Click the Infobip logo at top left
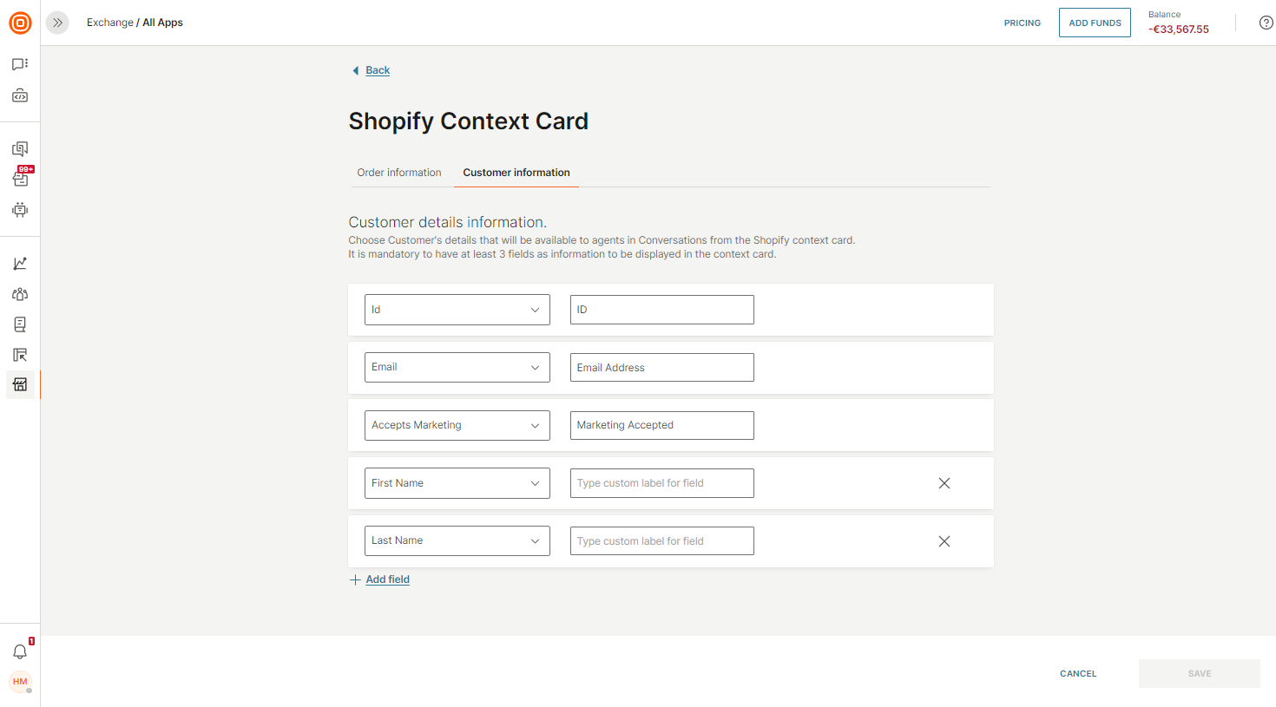Screen dimensions: 1276x707 [x=20, y=23]
